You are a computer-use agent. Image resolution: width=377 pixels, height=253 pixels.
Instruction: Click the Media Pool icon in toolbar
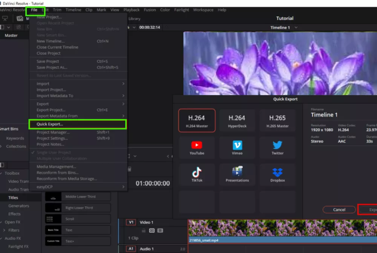tap(20, 18)
